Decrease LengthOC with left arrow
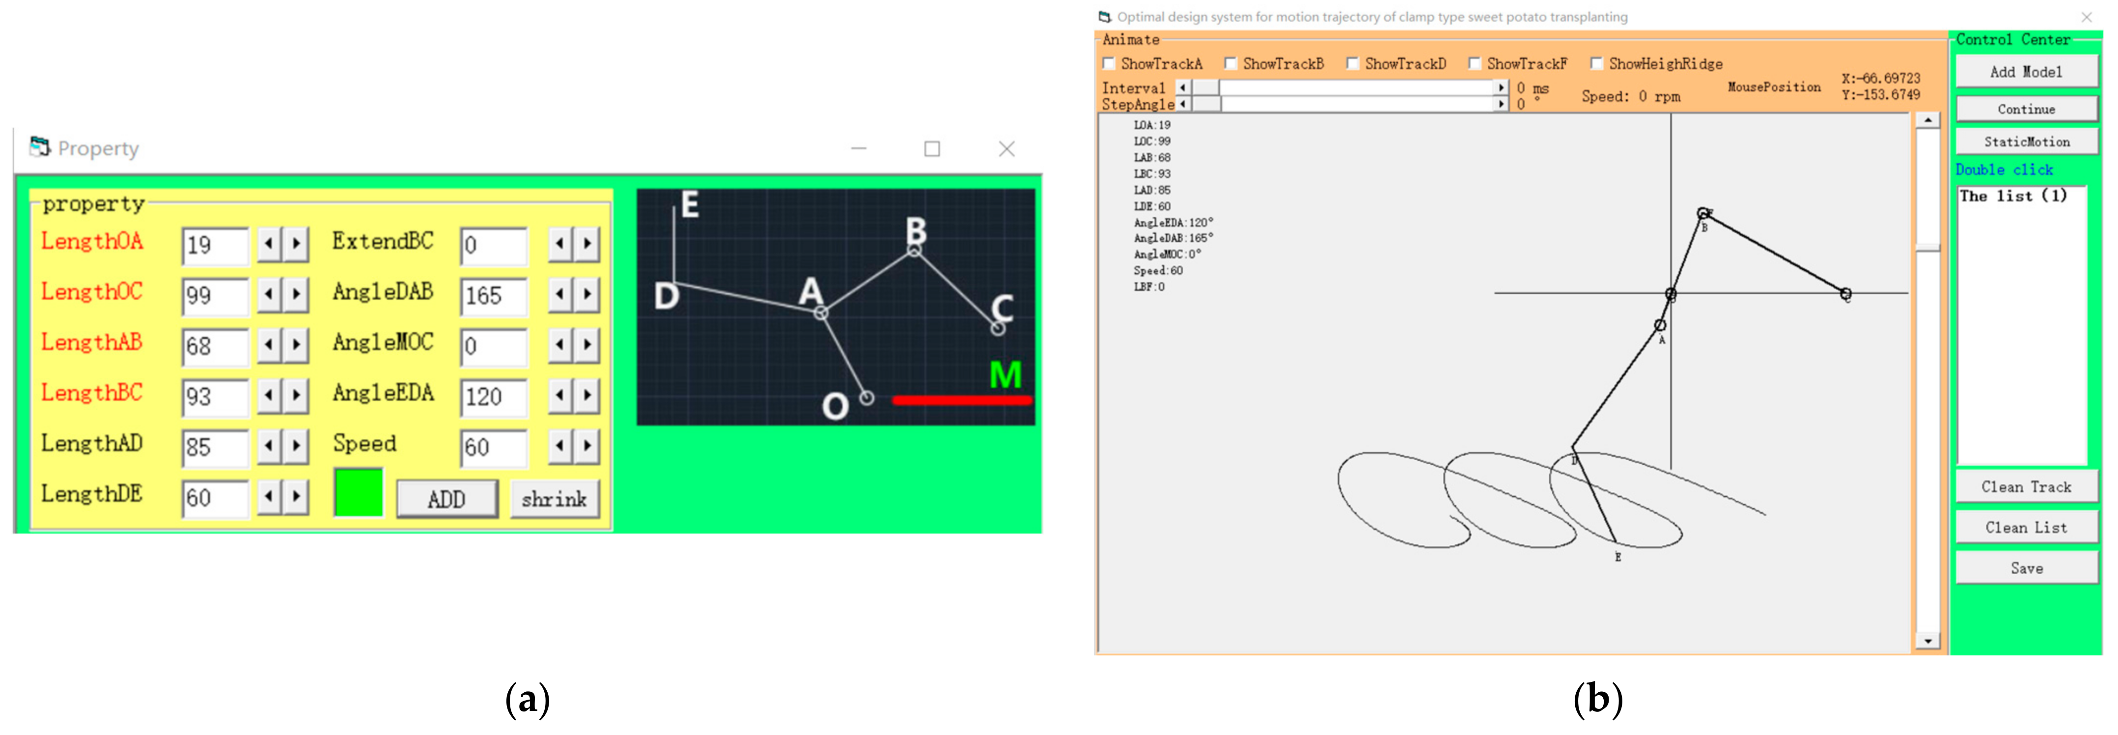The width and height of the screenshot is (2118, 735). point(268,294)
